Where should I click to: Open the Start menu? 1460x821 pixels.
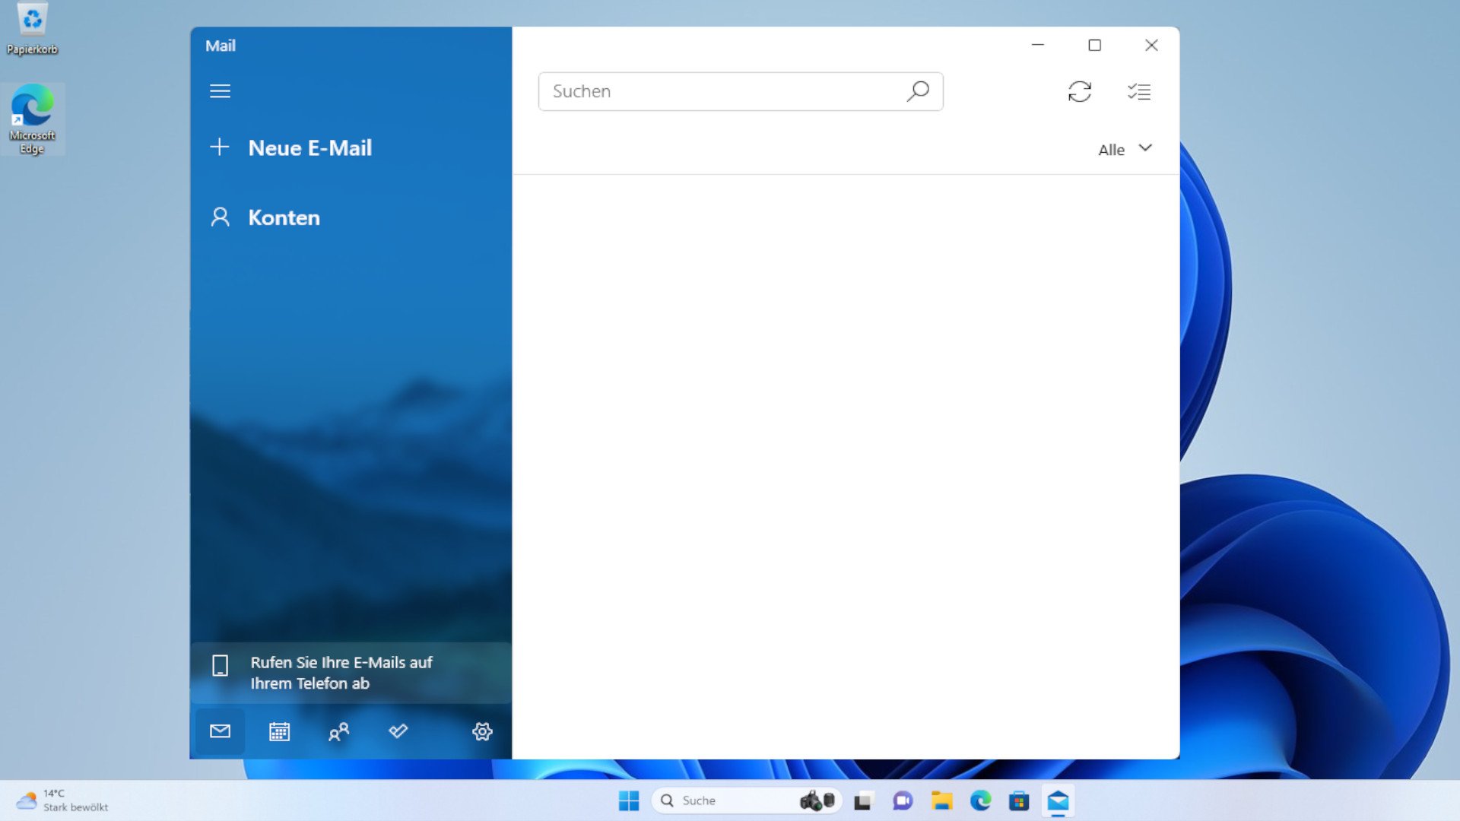coord(628,800)
